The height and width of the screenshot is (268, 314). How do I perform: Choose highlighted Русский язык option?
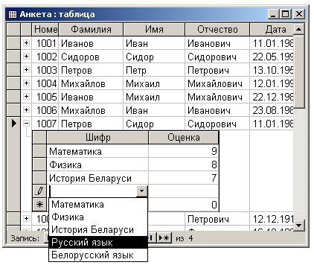click(98, 243)
